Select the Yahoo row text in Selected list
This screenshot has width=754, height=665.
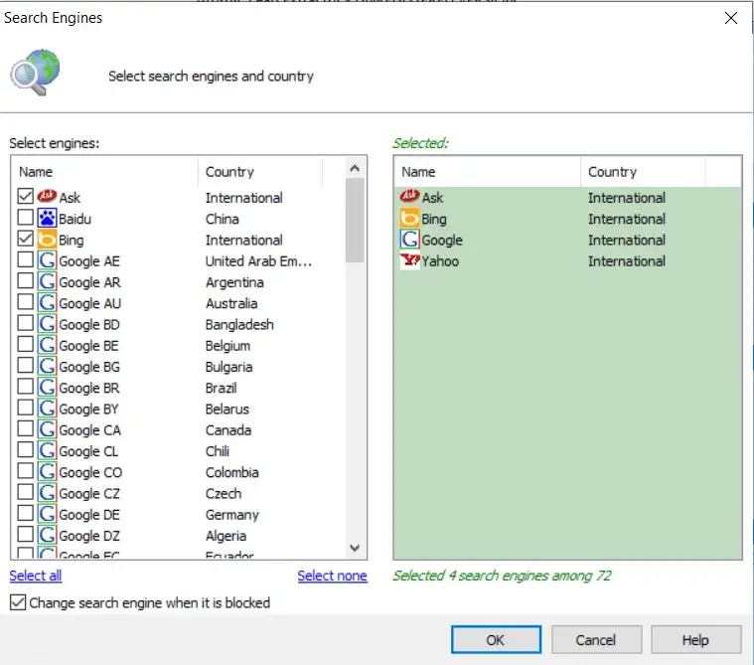tap(440, 260)
